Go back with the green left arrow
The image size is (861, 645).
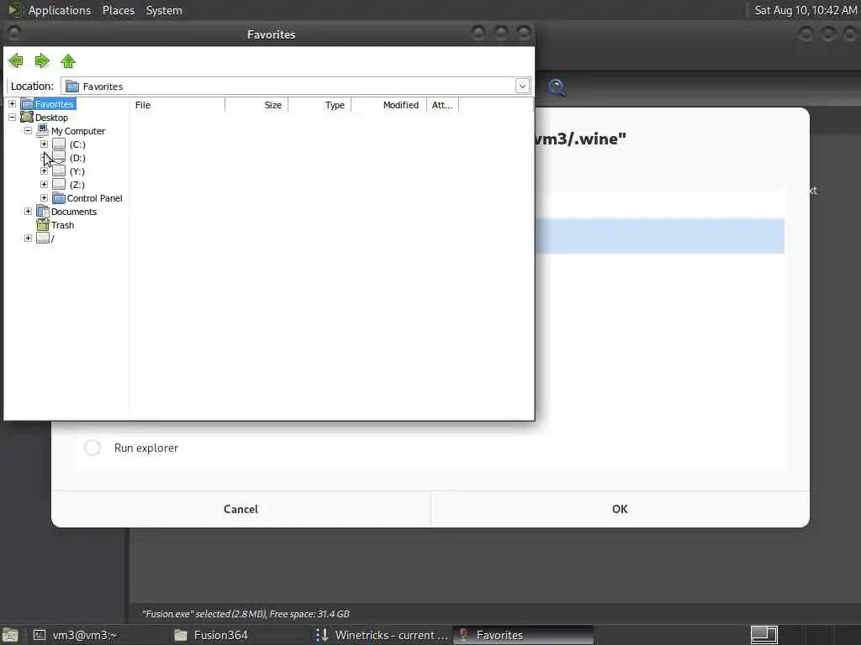coord(16,60)
